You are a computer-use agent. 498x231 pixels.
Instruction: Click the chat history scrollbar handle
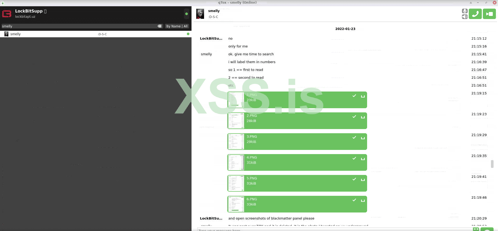[x=492, y=164]
